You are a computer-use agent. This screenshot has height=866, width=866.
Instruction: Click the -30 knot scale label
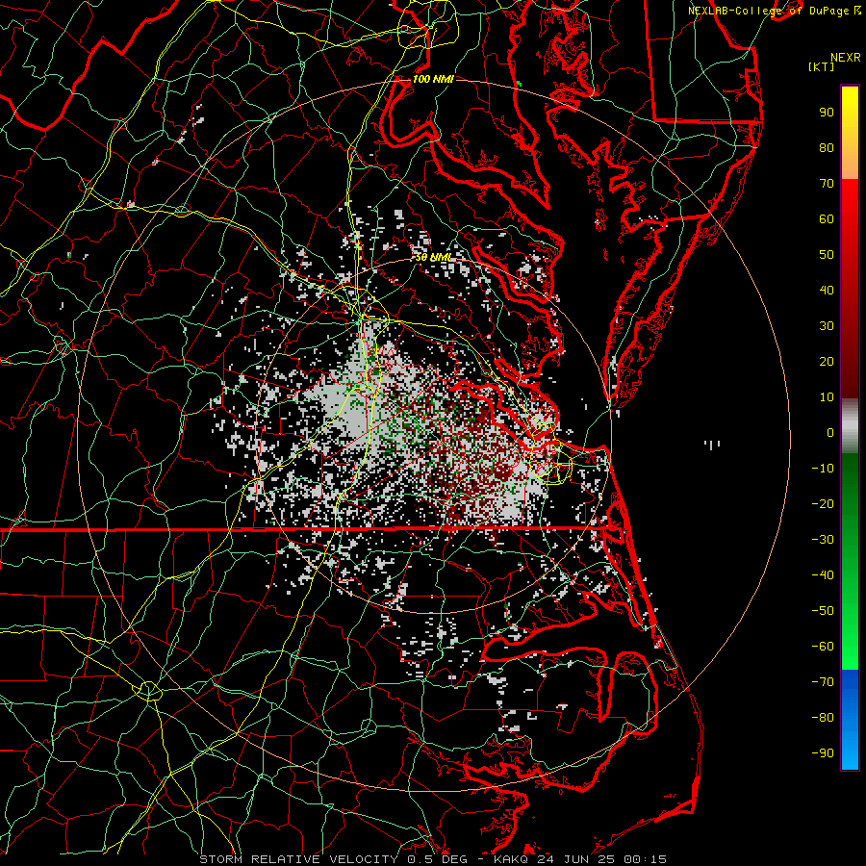coord(823,540)
